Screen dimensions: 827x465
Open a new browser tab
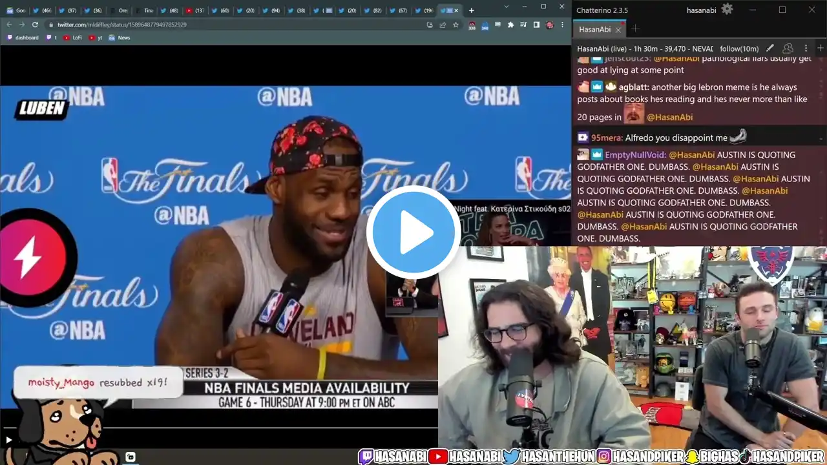click(x=471, y=10)
